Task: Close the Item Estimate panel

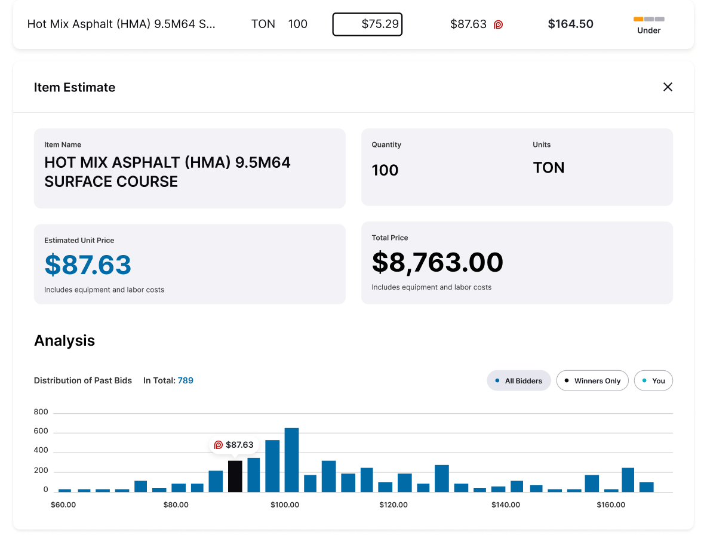Action: coord(668,87)
